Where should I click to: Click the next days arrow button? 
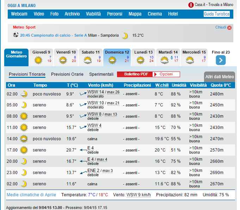click(221, 60)
